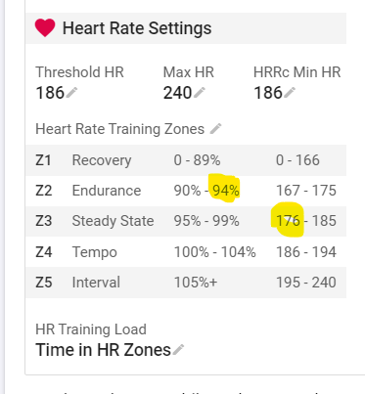This screenshot has width=365, height=394.
Task: Choose the Z4 Tempo zone row
Action: coord(186,252)
